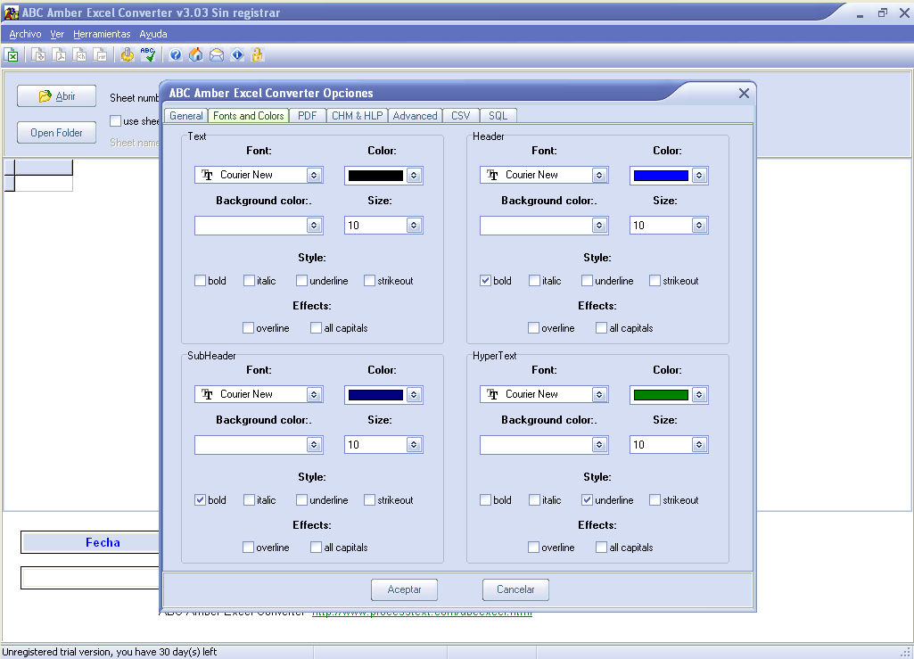Expand the SubHeader background color dropdown

[x=314, y=444]
